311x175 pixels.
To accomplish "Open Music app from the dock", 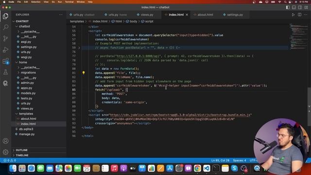I will click(114, 169).
